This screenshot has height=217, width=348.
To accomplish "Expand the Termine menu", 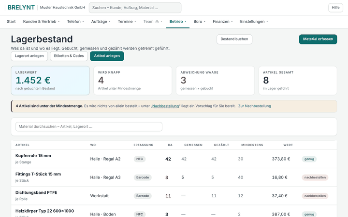I will [127, 22].
